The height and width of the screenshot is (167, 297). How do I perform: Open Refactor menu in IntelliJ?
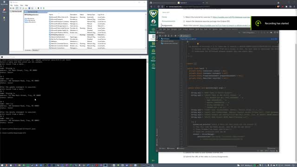click(192, 29)
